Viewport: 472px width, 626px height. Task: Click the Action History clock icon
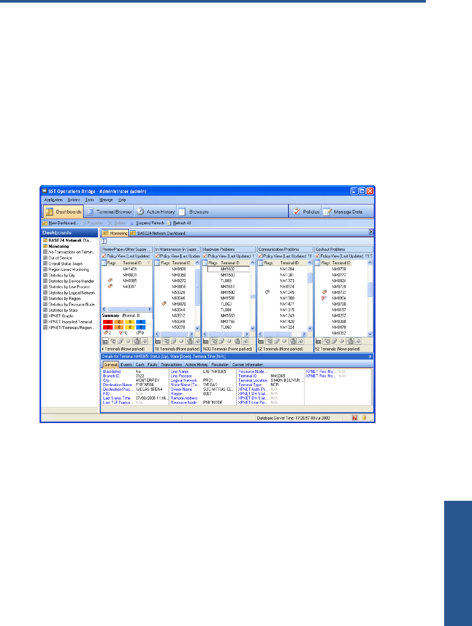pyautogui.click(x=141, y=212)
